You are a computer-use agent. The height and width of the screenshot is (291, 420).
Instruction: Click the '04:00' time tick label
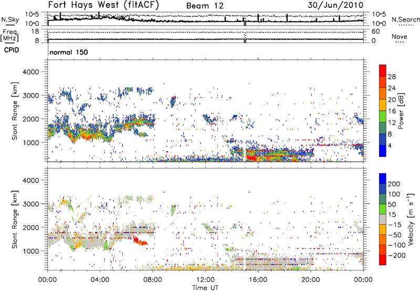tap(100, 280)
